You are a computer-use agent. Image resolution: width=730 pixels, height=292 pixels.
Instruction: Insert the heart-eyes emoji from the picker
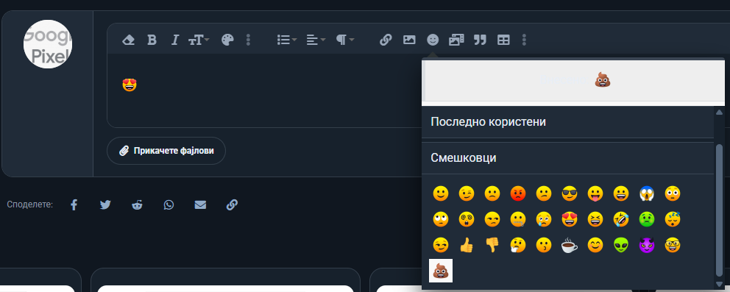tap(570, 219)
